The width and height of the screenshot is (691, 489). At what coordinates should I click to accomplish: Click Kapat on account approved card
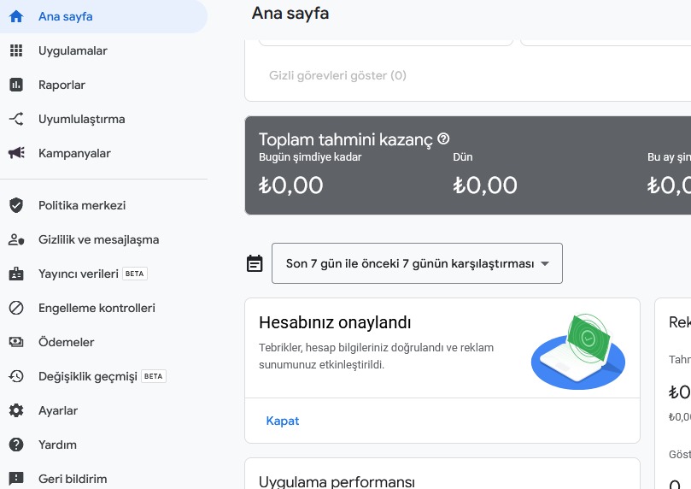click(x=283, y=421)
